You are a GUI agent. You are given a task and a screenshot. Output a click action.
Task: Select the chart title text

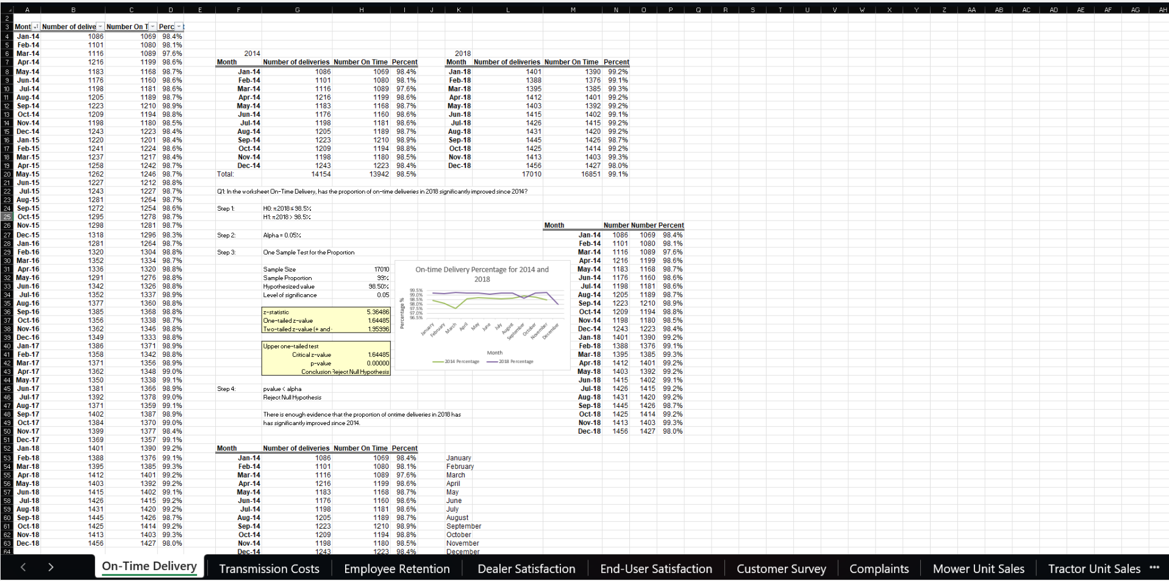pos(482,273)
